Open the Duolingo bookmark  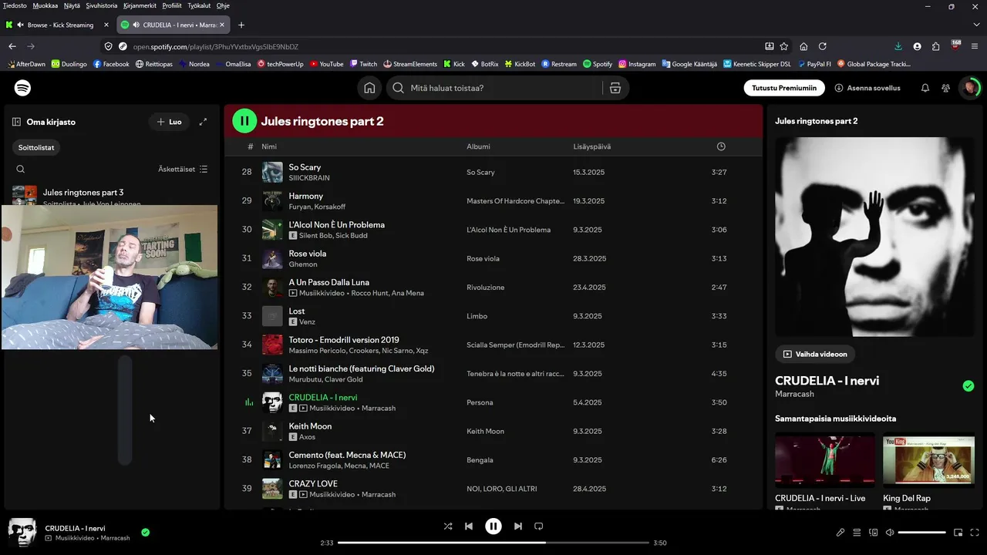tap(69, 64)
